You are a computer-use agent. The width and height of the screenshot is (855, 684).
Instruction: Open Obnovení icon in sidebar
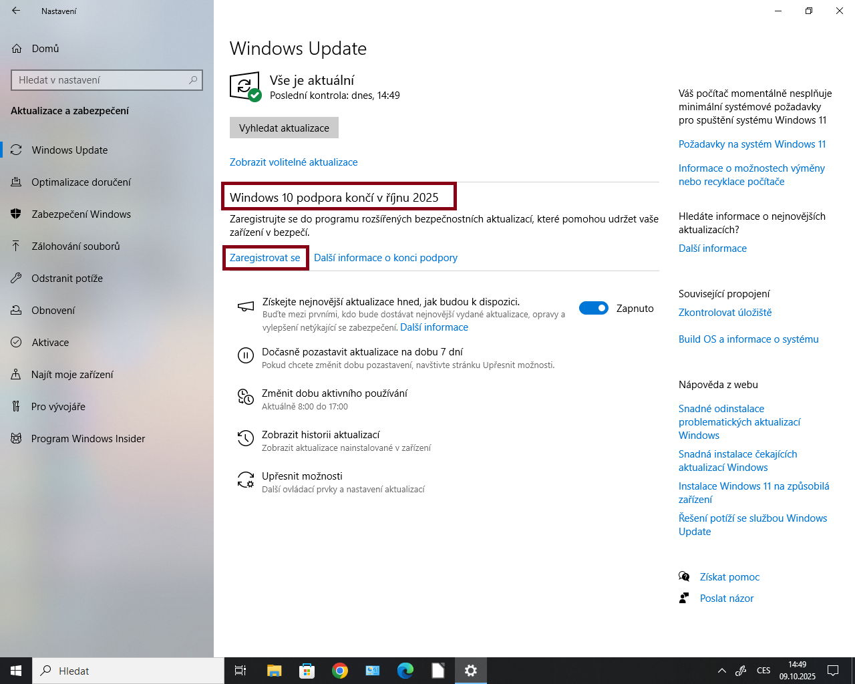click(x=16, y=311)
